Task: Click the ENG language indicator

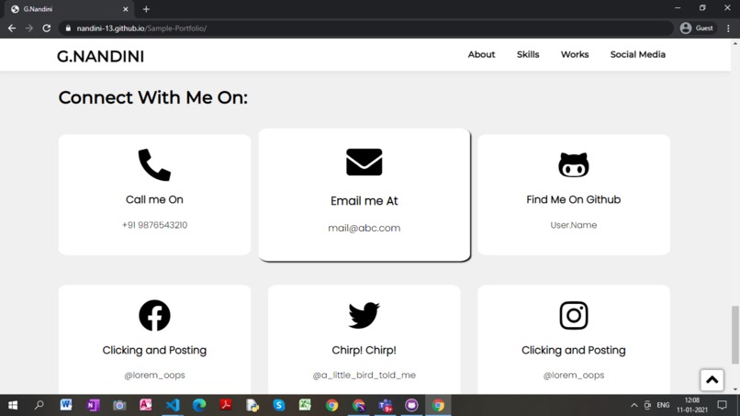Action: 663,405
